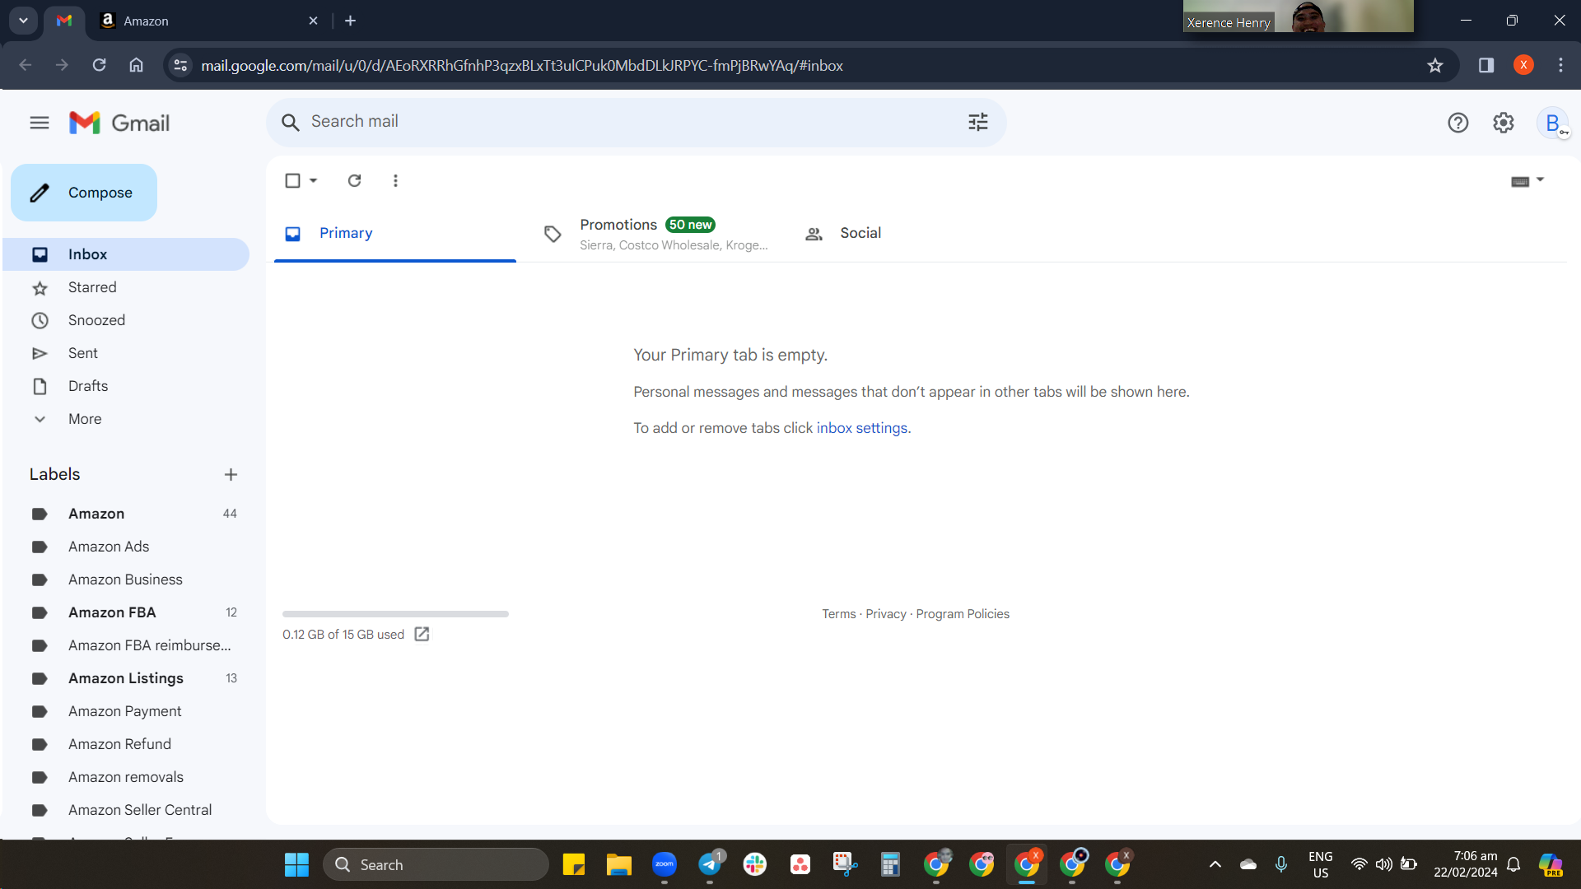
Task: Open the Amazon Ads label
Action: [126, 547]
